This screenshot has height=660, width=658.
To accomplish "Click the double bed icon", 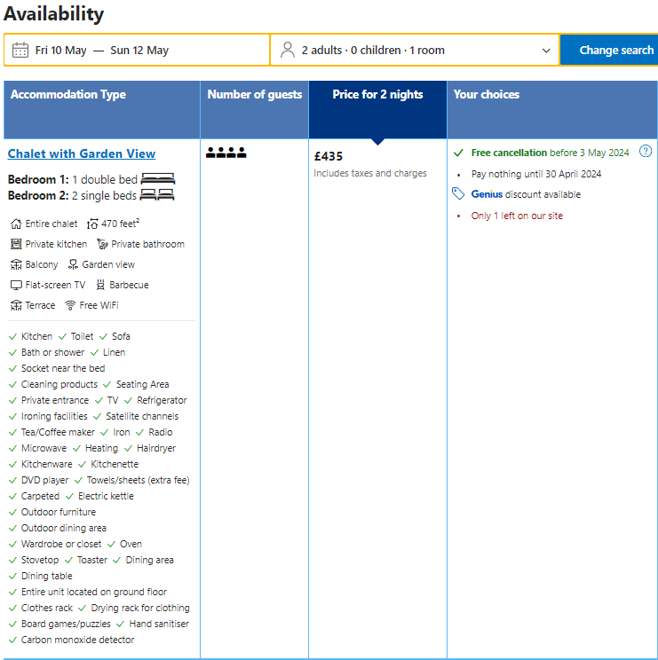I will tap(158, 179).
